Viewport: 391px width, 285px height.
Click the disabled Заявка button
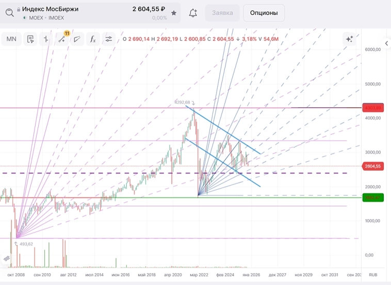click(222, 13)
